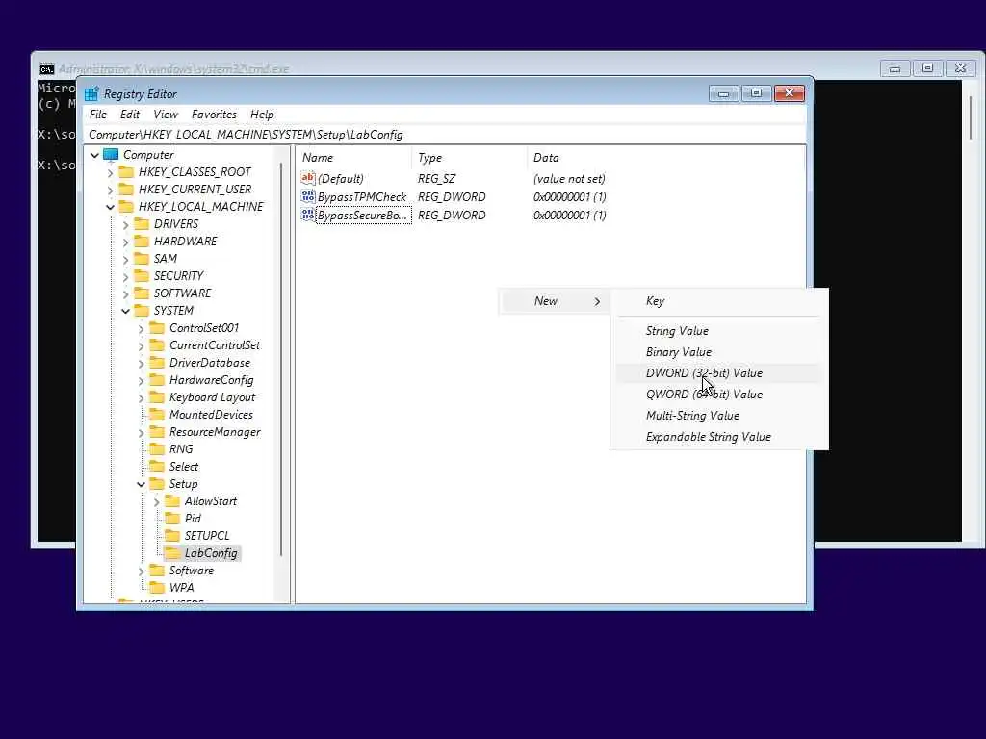
Task: Click the BypassSecureBoot DWORD value icon
Action: [308, 215]
